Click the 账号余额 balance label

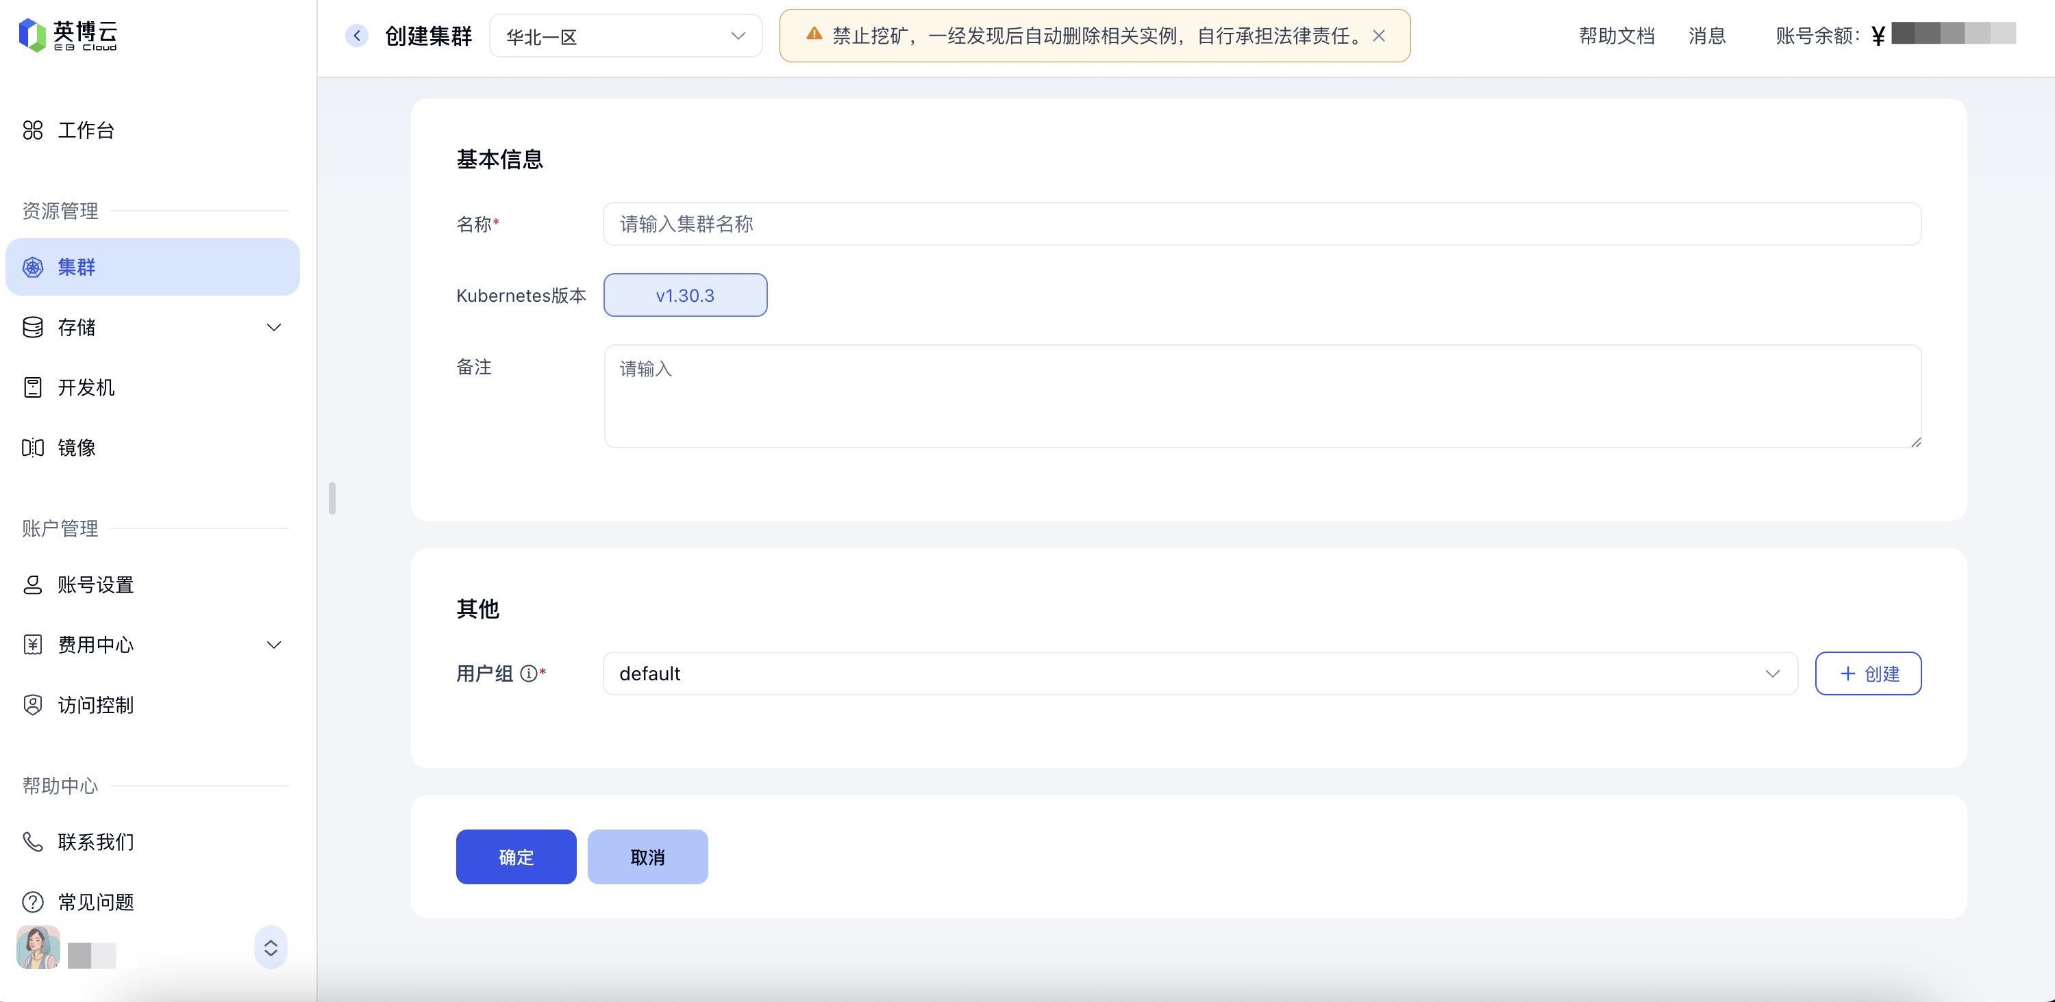pos(1817,36)
